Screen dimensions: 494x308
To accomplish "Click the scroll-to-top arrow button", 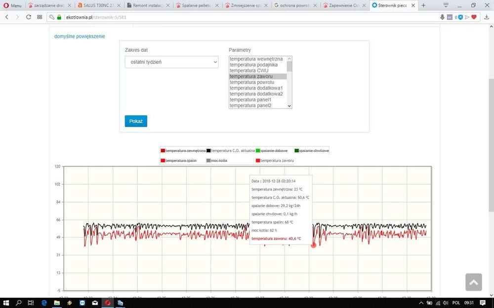I will tap(473, 282).
